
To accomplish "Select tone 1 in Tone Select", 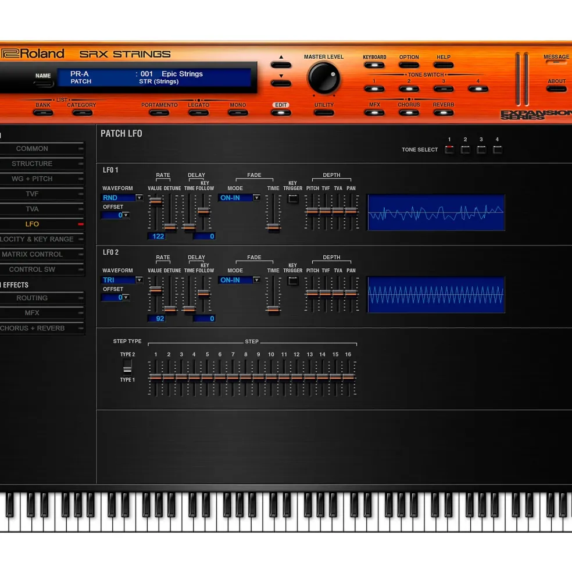I will point(449,150).
